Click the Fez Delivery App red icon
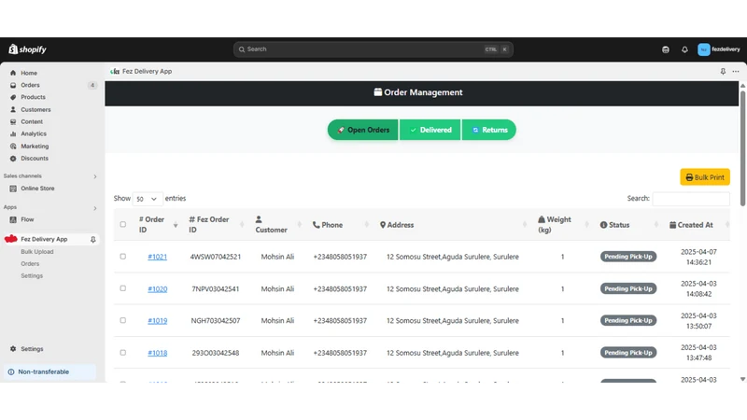The image size is (747, 420). pyautogui.click(x=11, y=239)
